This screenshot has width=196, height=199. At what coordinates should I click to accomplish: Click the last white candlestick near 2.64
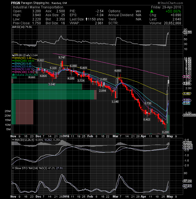[168, 82]
